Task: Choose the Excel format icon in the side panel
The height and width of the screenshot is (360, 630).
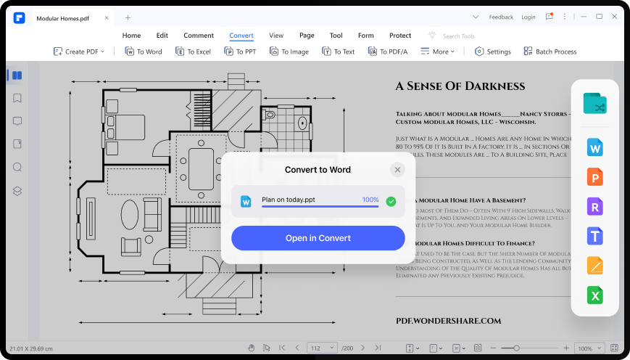Action: click(594, 295)
